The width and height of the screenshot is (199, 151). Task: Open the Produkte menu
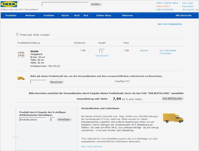[x=11, y=15]
